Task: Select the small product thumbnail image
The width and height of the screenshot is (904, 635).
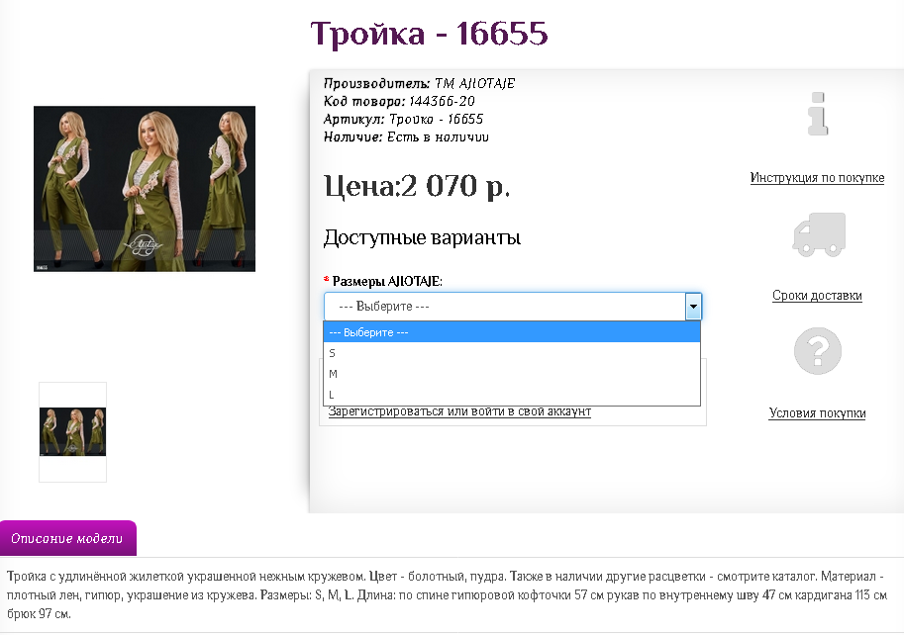Action: click(72, 432)
